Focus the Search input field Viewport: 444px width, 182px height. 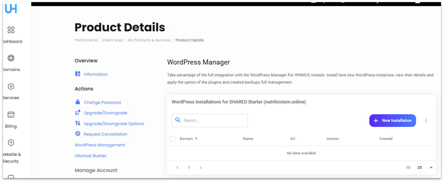point(210,120)
